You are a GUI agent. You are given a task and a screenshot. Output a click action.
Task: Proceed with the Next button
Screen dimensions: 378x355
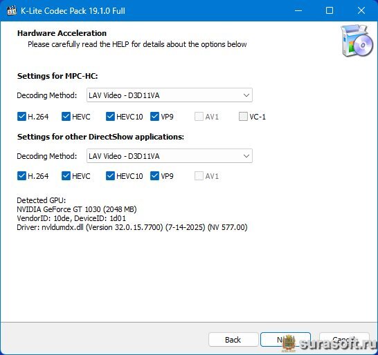coord(285,340)
